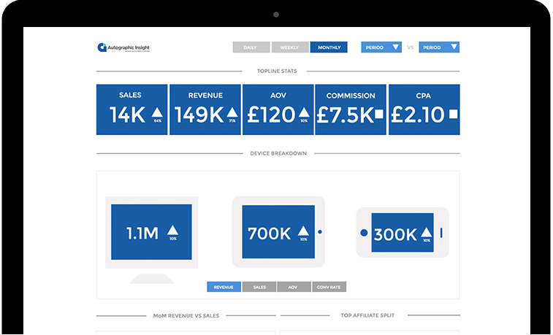
Task: Click the desktop monitor 1.1M arrow icon
Action: (x=173, y=229)
